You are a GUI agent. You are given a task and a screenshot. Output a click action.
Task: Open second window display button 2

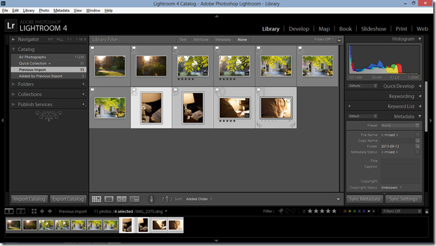click(20, 212)
